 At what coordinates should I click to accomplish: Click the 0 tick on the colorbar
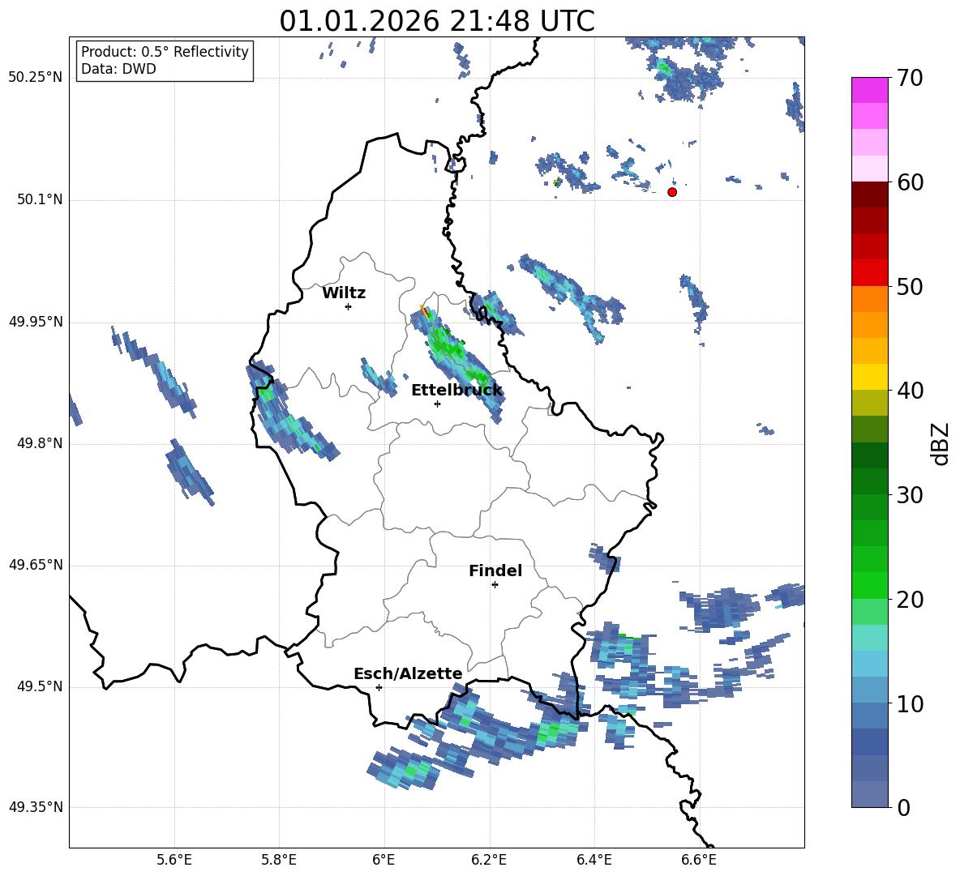click(x=903, y=807)
